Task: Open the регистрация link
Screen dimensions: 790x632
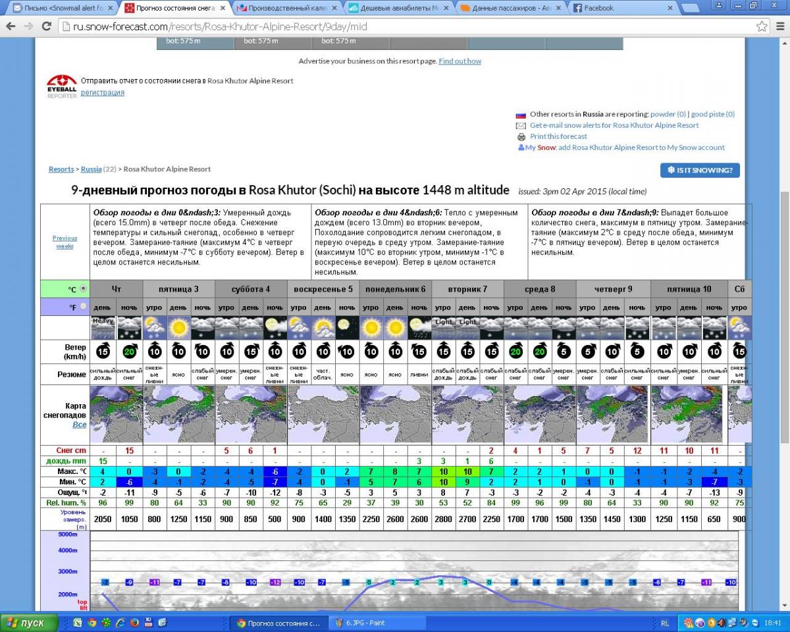Action: [x=103, y=93]
